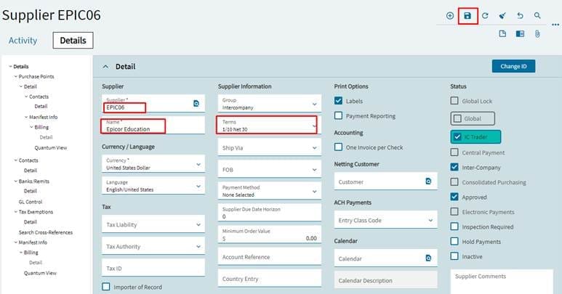Uncheck the Approved checkbox
The height and width of the screenshot is (294, 562).
[x=454, y=197]
